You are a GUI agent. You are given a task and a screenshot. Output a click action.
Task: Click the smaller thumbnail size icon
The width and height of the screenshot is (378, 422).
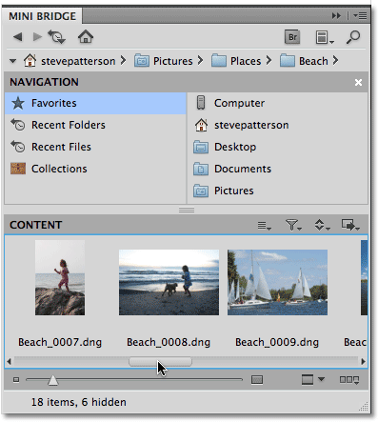point(16,379)
